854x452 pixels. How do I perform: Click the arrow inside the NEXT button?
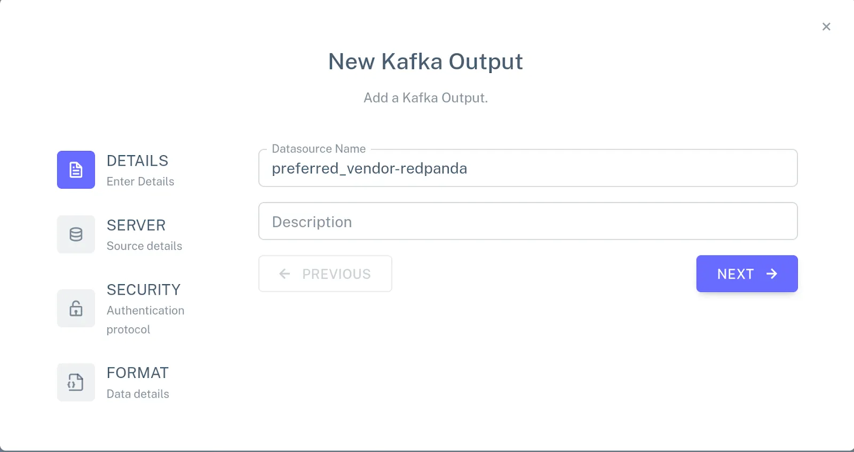[771, 273]
